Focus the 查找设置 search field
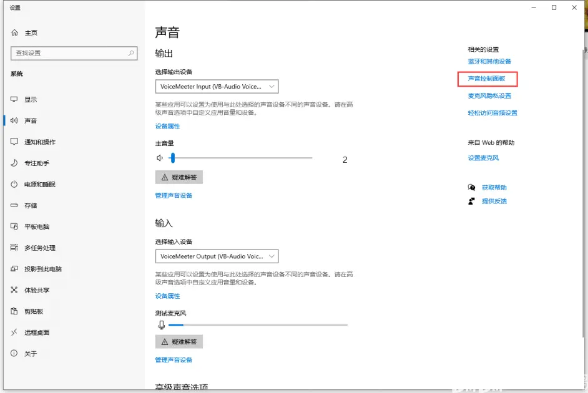The image size is (588, 393). pyautogui.click(x=74, y=53)
